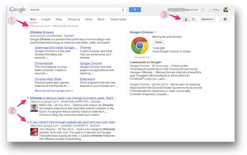Open the Themes sitelink

pos(85,48)
